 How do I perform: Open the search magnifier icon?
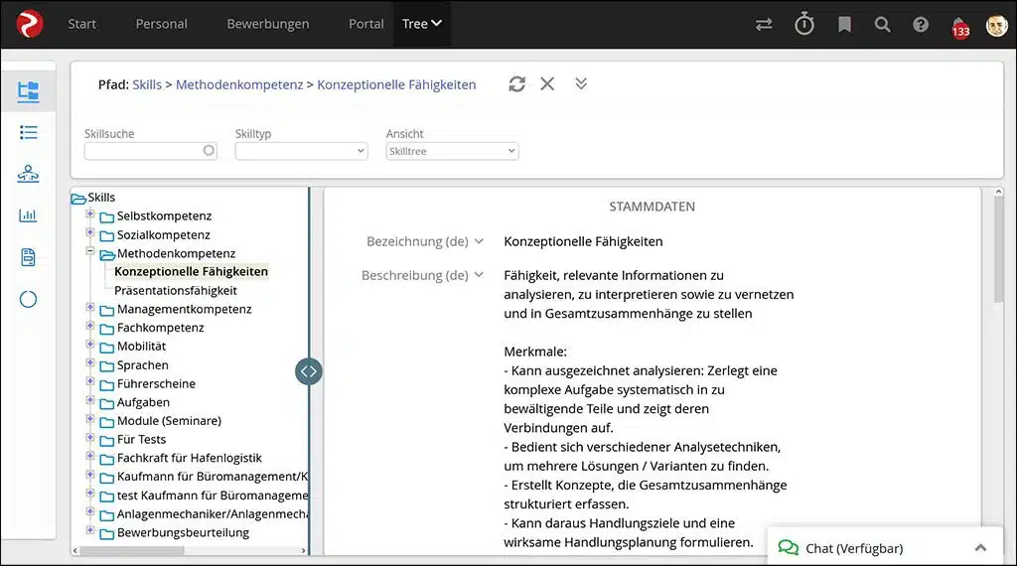click(882, 25)
